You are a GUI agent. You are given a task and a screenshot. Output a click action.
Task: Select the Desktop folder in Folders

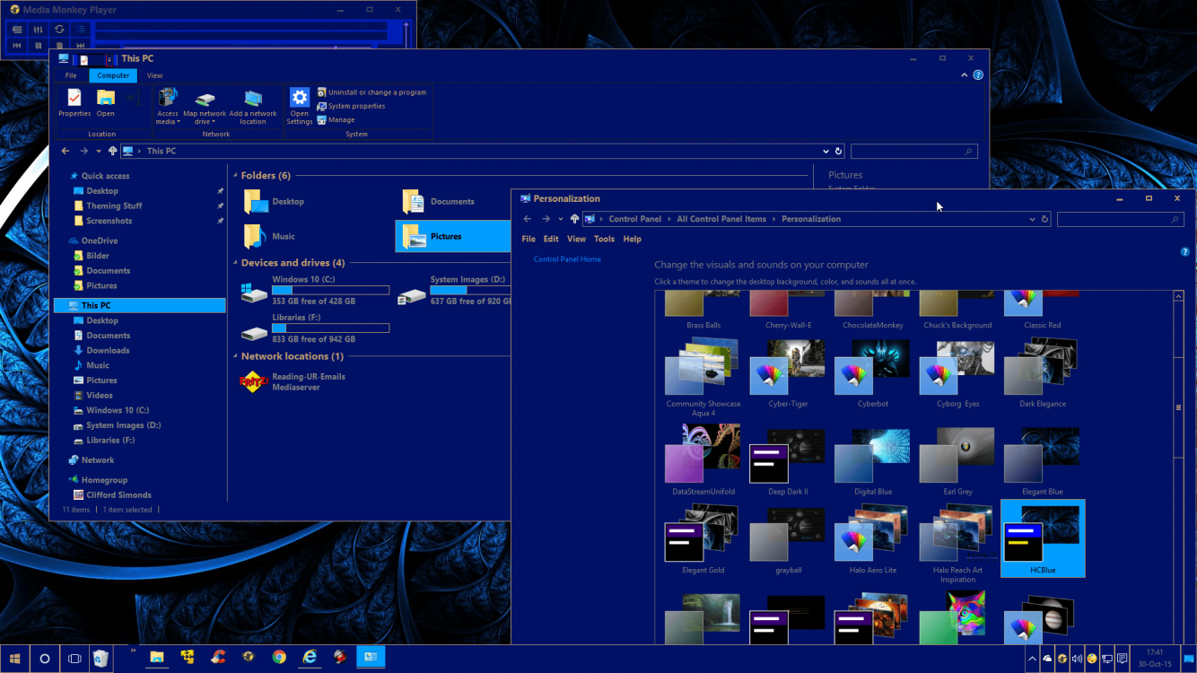pos(274,202)
